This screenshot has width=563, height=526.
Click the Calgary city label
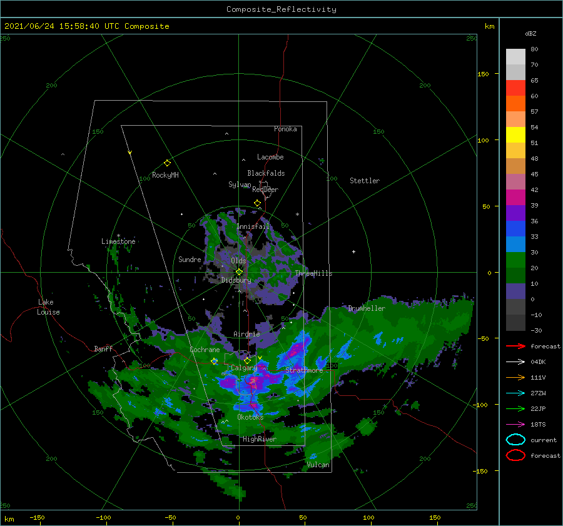(244, 368)
